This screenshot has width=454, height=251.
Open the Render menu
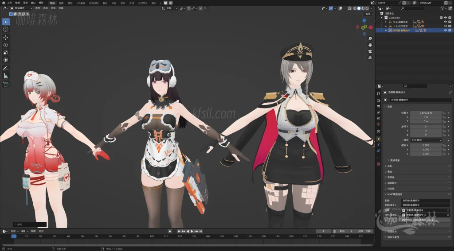coord(25,3)
